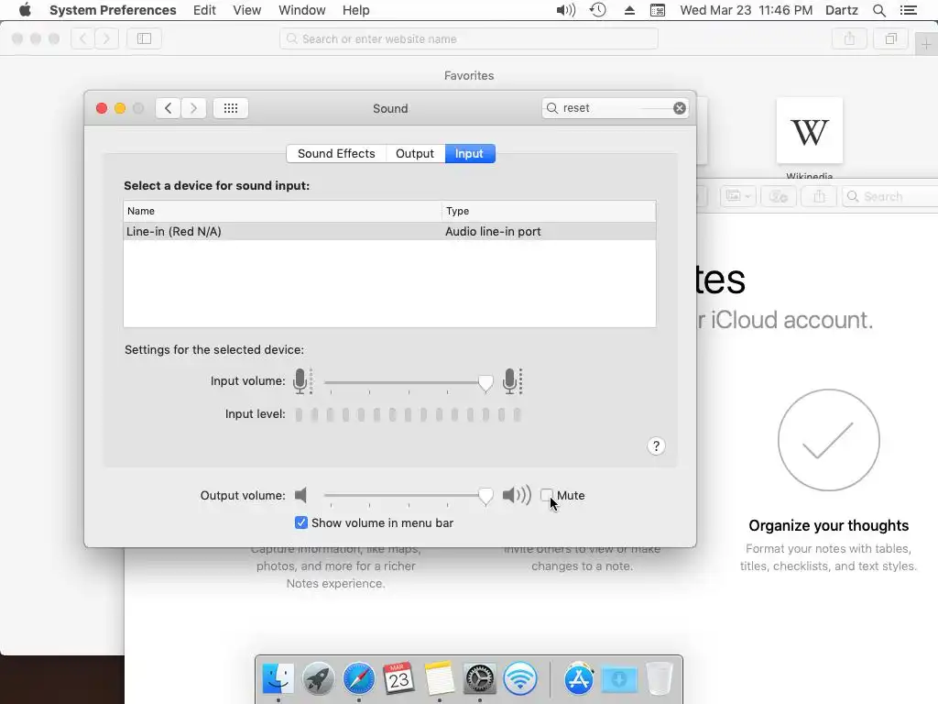Click the quiet output speaker icon
This screenshot has height=704, width=938.
pos(300,495)
